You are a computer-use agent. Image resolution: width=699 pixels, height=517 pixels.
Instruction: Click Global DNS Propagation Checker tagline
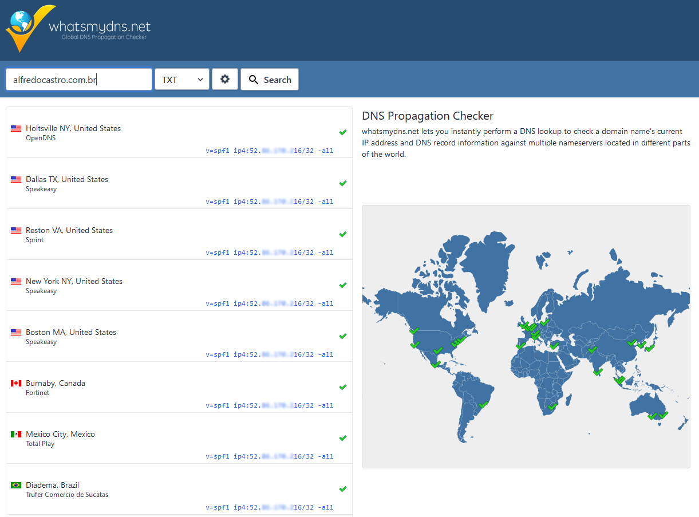(x=104, y=37)
